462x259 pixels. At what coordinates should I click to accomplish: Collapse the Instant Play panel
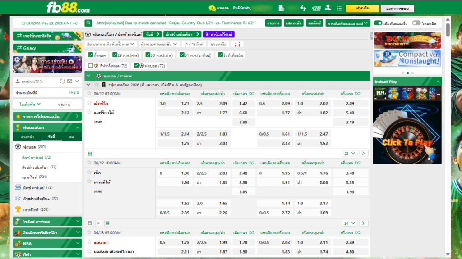[x=438, y=82]
